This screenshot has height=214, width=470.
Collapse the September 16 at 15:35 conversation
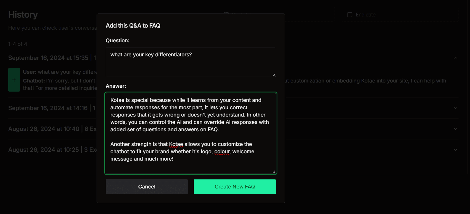[455, 58]
